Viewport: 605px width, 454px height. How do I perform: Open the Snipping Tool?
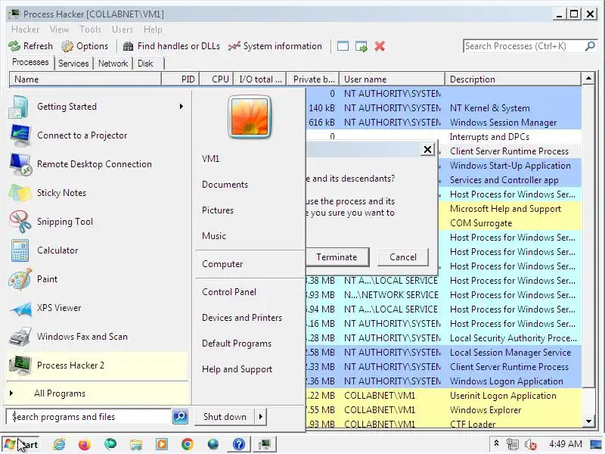97,222
